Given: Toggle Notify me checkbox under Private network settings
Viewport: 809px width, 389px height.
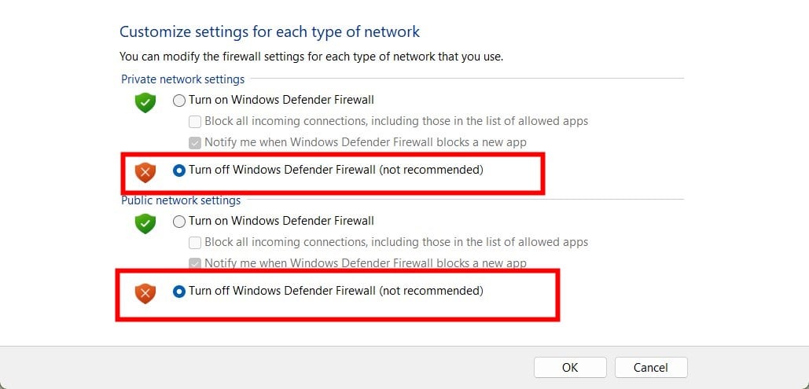Looking at the screenshot, I should point(195,143).
